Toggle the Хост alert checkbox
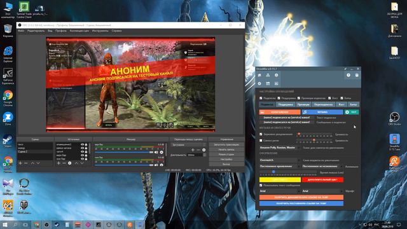The height and width of the screenshot is (229, 407). (x=329, y=98)
